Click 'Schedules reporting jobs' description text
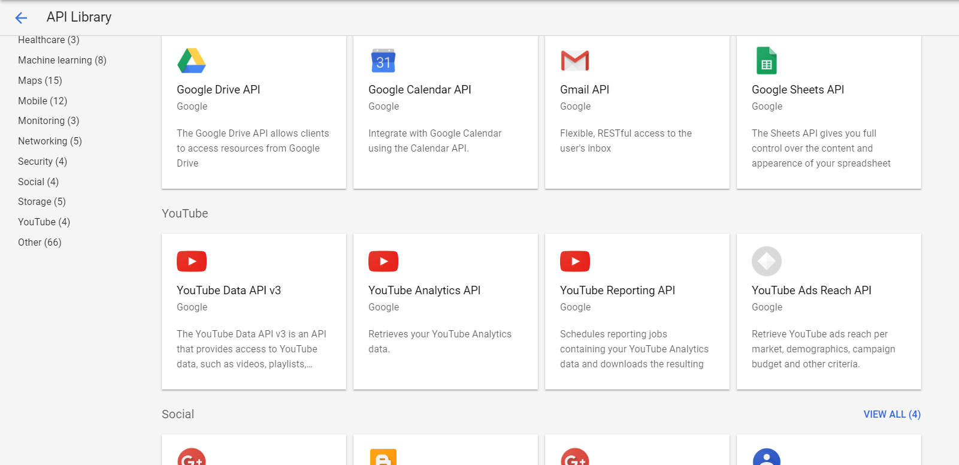959x465 pixels. point(634,349)
